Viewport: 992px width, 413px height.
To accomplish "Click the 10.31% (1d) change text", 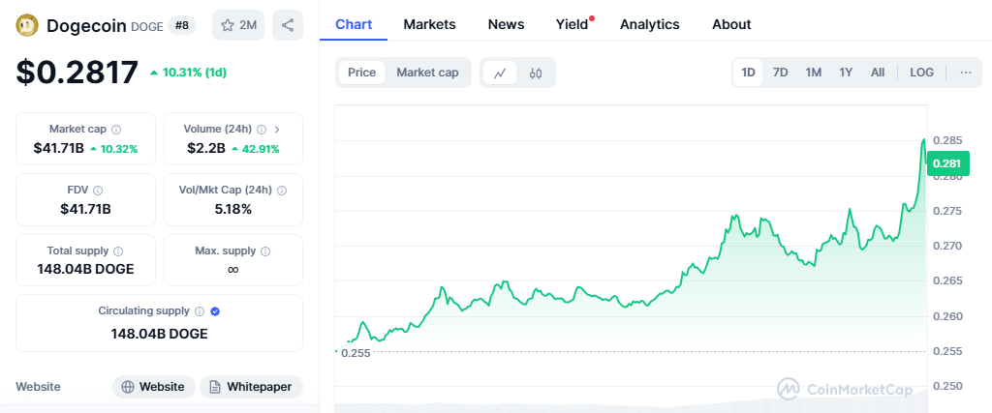I will [x=188, y=73].
